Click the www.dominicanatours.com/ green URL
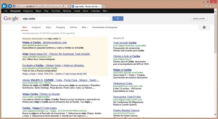Image resolution: width=218 pixels, height=119 pixels. 35,45
